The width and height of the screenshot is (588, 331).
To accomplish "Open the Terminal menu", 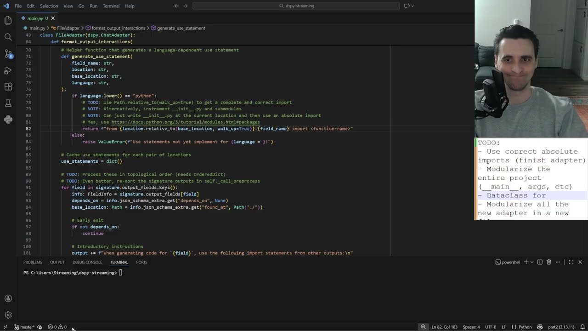I will [x=111, y=6].
